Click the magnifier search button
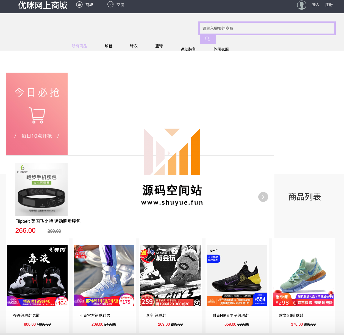 [x=208, y=39]
